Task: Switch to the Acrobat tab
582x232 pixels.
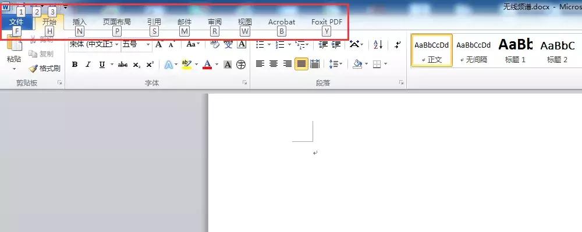Action: tap(281, 22)
